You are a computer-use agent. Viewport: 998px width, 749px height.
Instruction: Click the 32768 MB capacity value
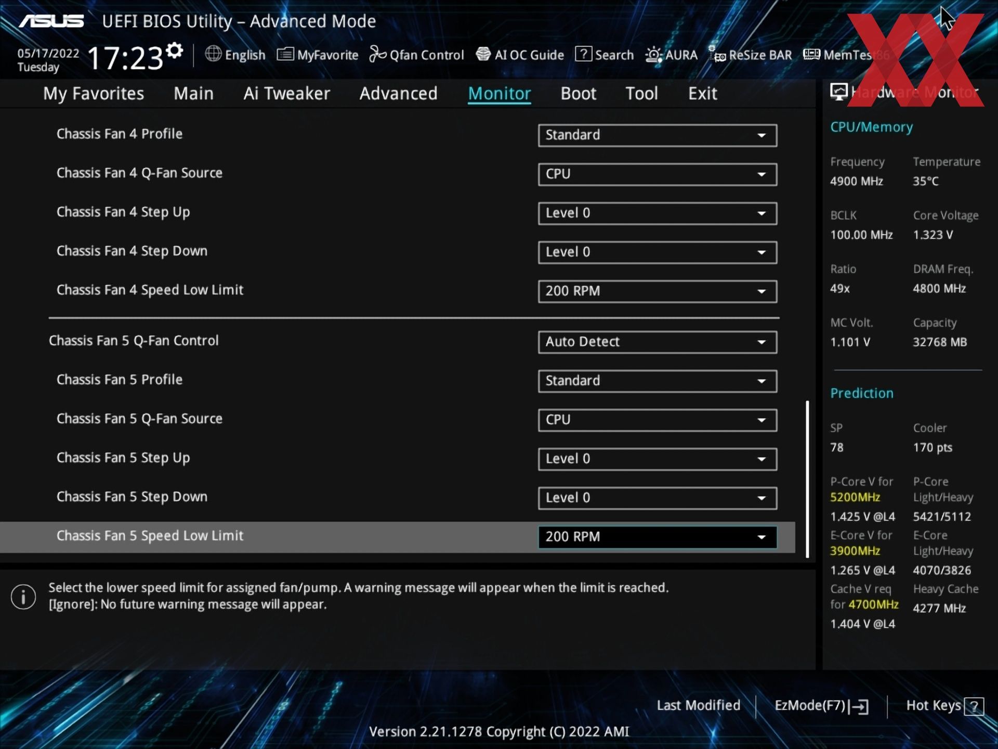point(940,342)
